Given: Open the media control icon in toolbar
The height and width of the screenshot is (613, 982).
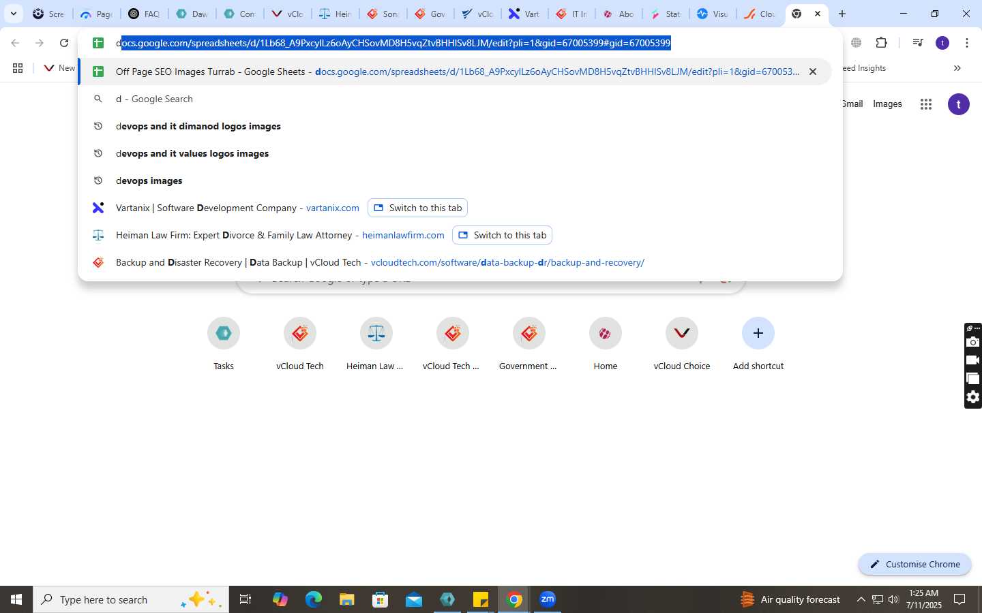Looking at the screenshot, I should (918, 43).
